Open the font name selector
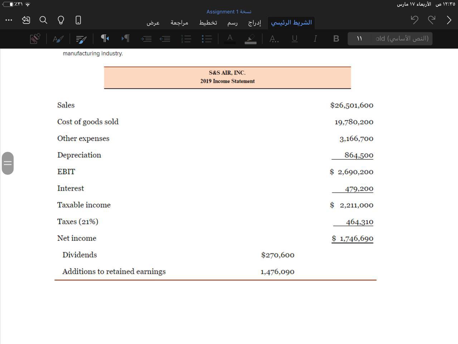 coord(402,39)
